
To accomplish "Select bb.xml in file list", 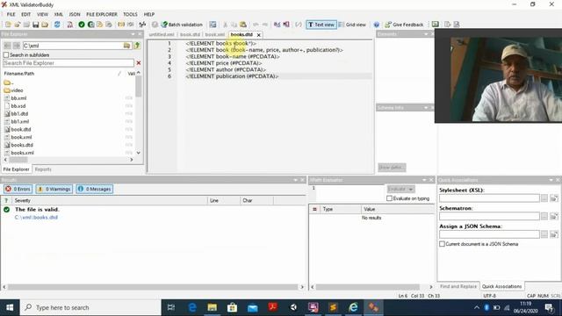I will (x=18, y=98).
